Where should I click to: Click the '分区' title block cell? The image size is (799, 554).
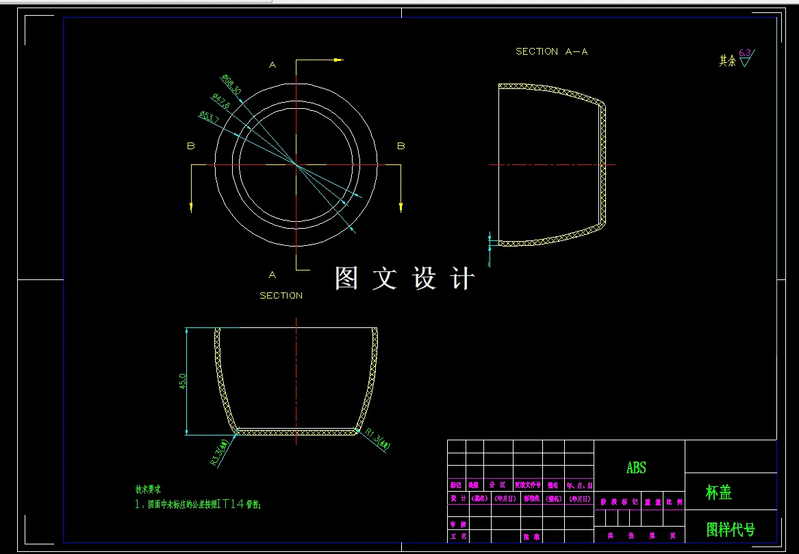pyautogui.click(x=498, y=486)
